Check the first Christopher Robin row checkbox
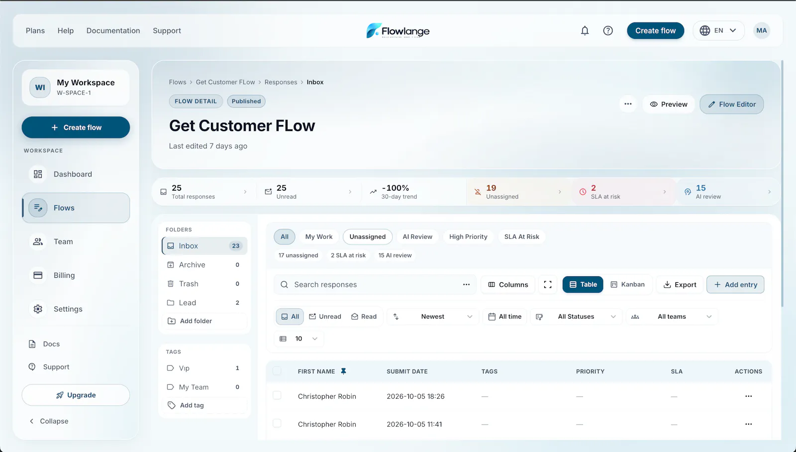Image resolution: width=796 pixels, height=452 pixels. [277, 395]
